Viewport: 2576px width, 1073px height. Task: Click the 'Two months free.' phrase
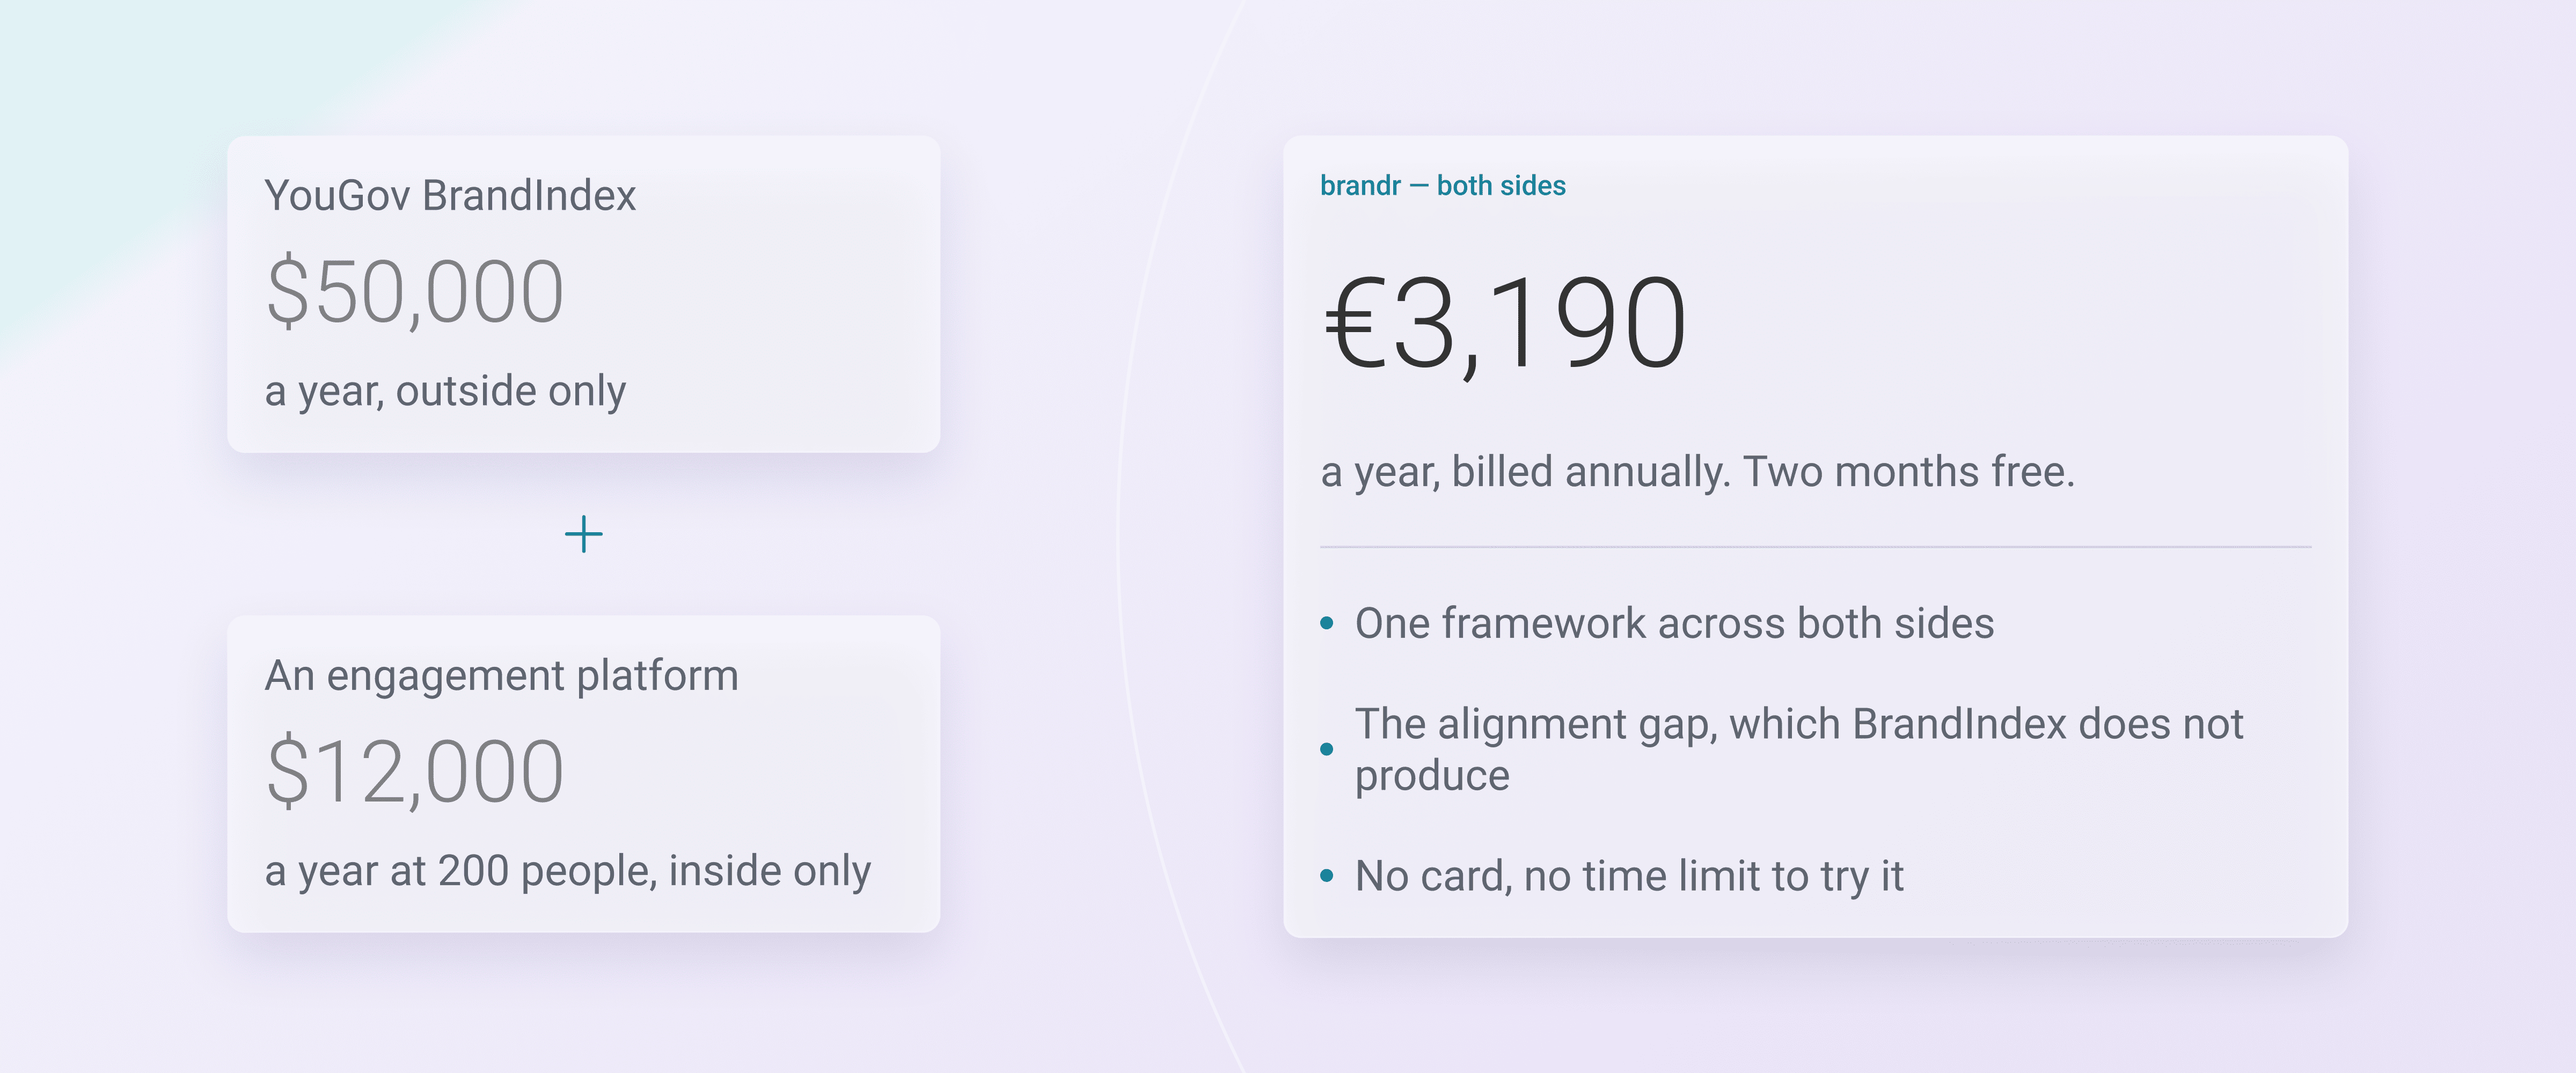[1909, 472]
